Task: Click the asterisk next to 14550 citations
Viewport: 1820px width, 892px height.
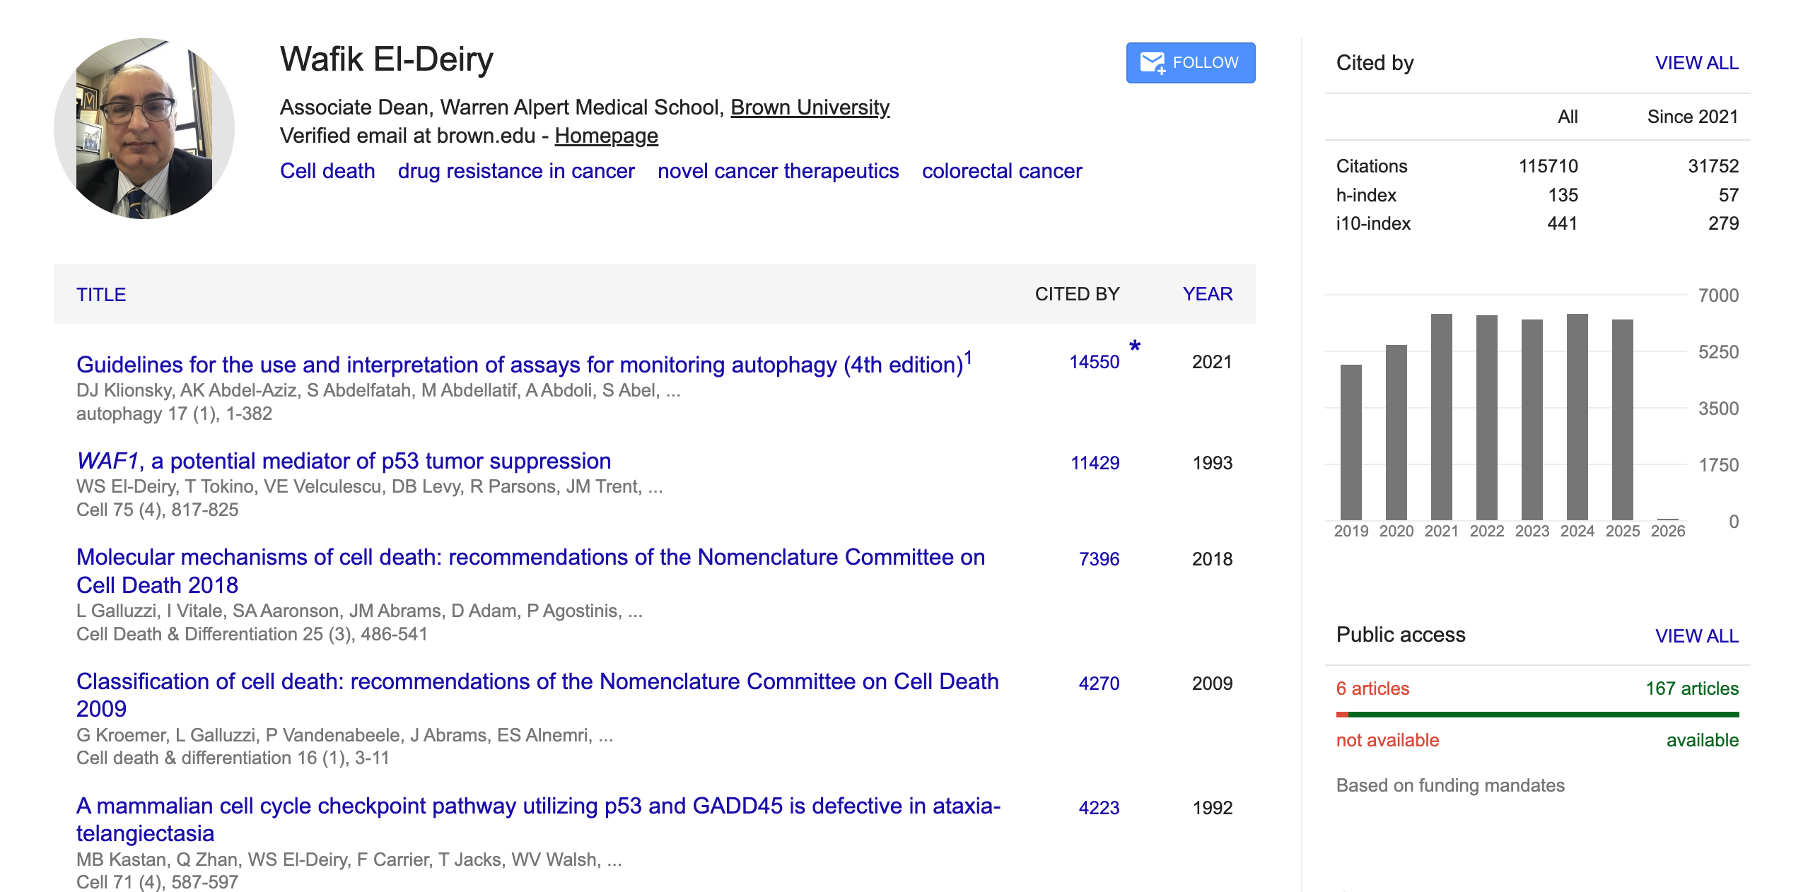Action: pyautogui.click(x=1134, y=346)
